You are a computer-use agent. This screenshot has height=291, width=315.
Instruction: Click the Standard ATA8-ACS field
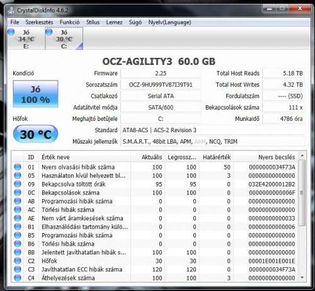(x=212, y=130)
